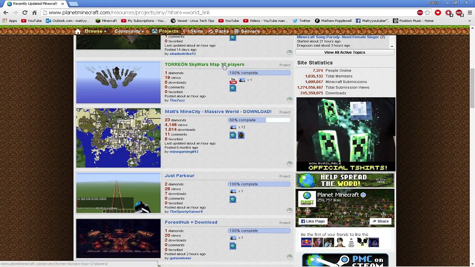Viewport: 475px width, 267px height.
Task: Click View All Active Topics button
Action: (x=345, y=53)
